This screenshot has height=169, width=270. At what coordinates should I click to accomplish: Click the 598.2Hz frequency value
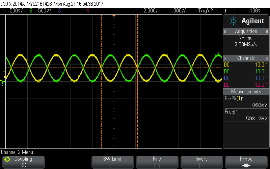(256, 119)
